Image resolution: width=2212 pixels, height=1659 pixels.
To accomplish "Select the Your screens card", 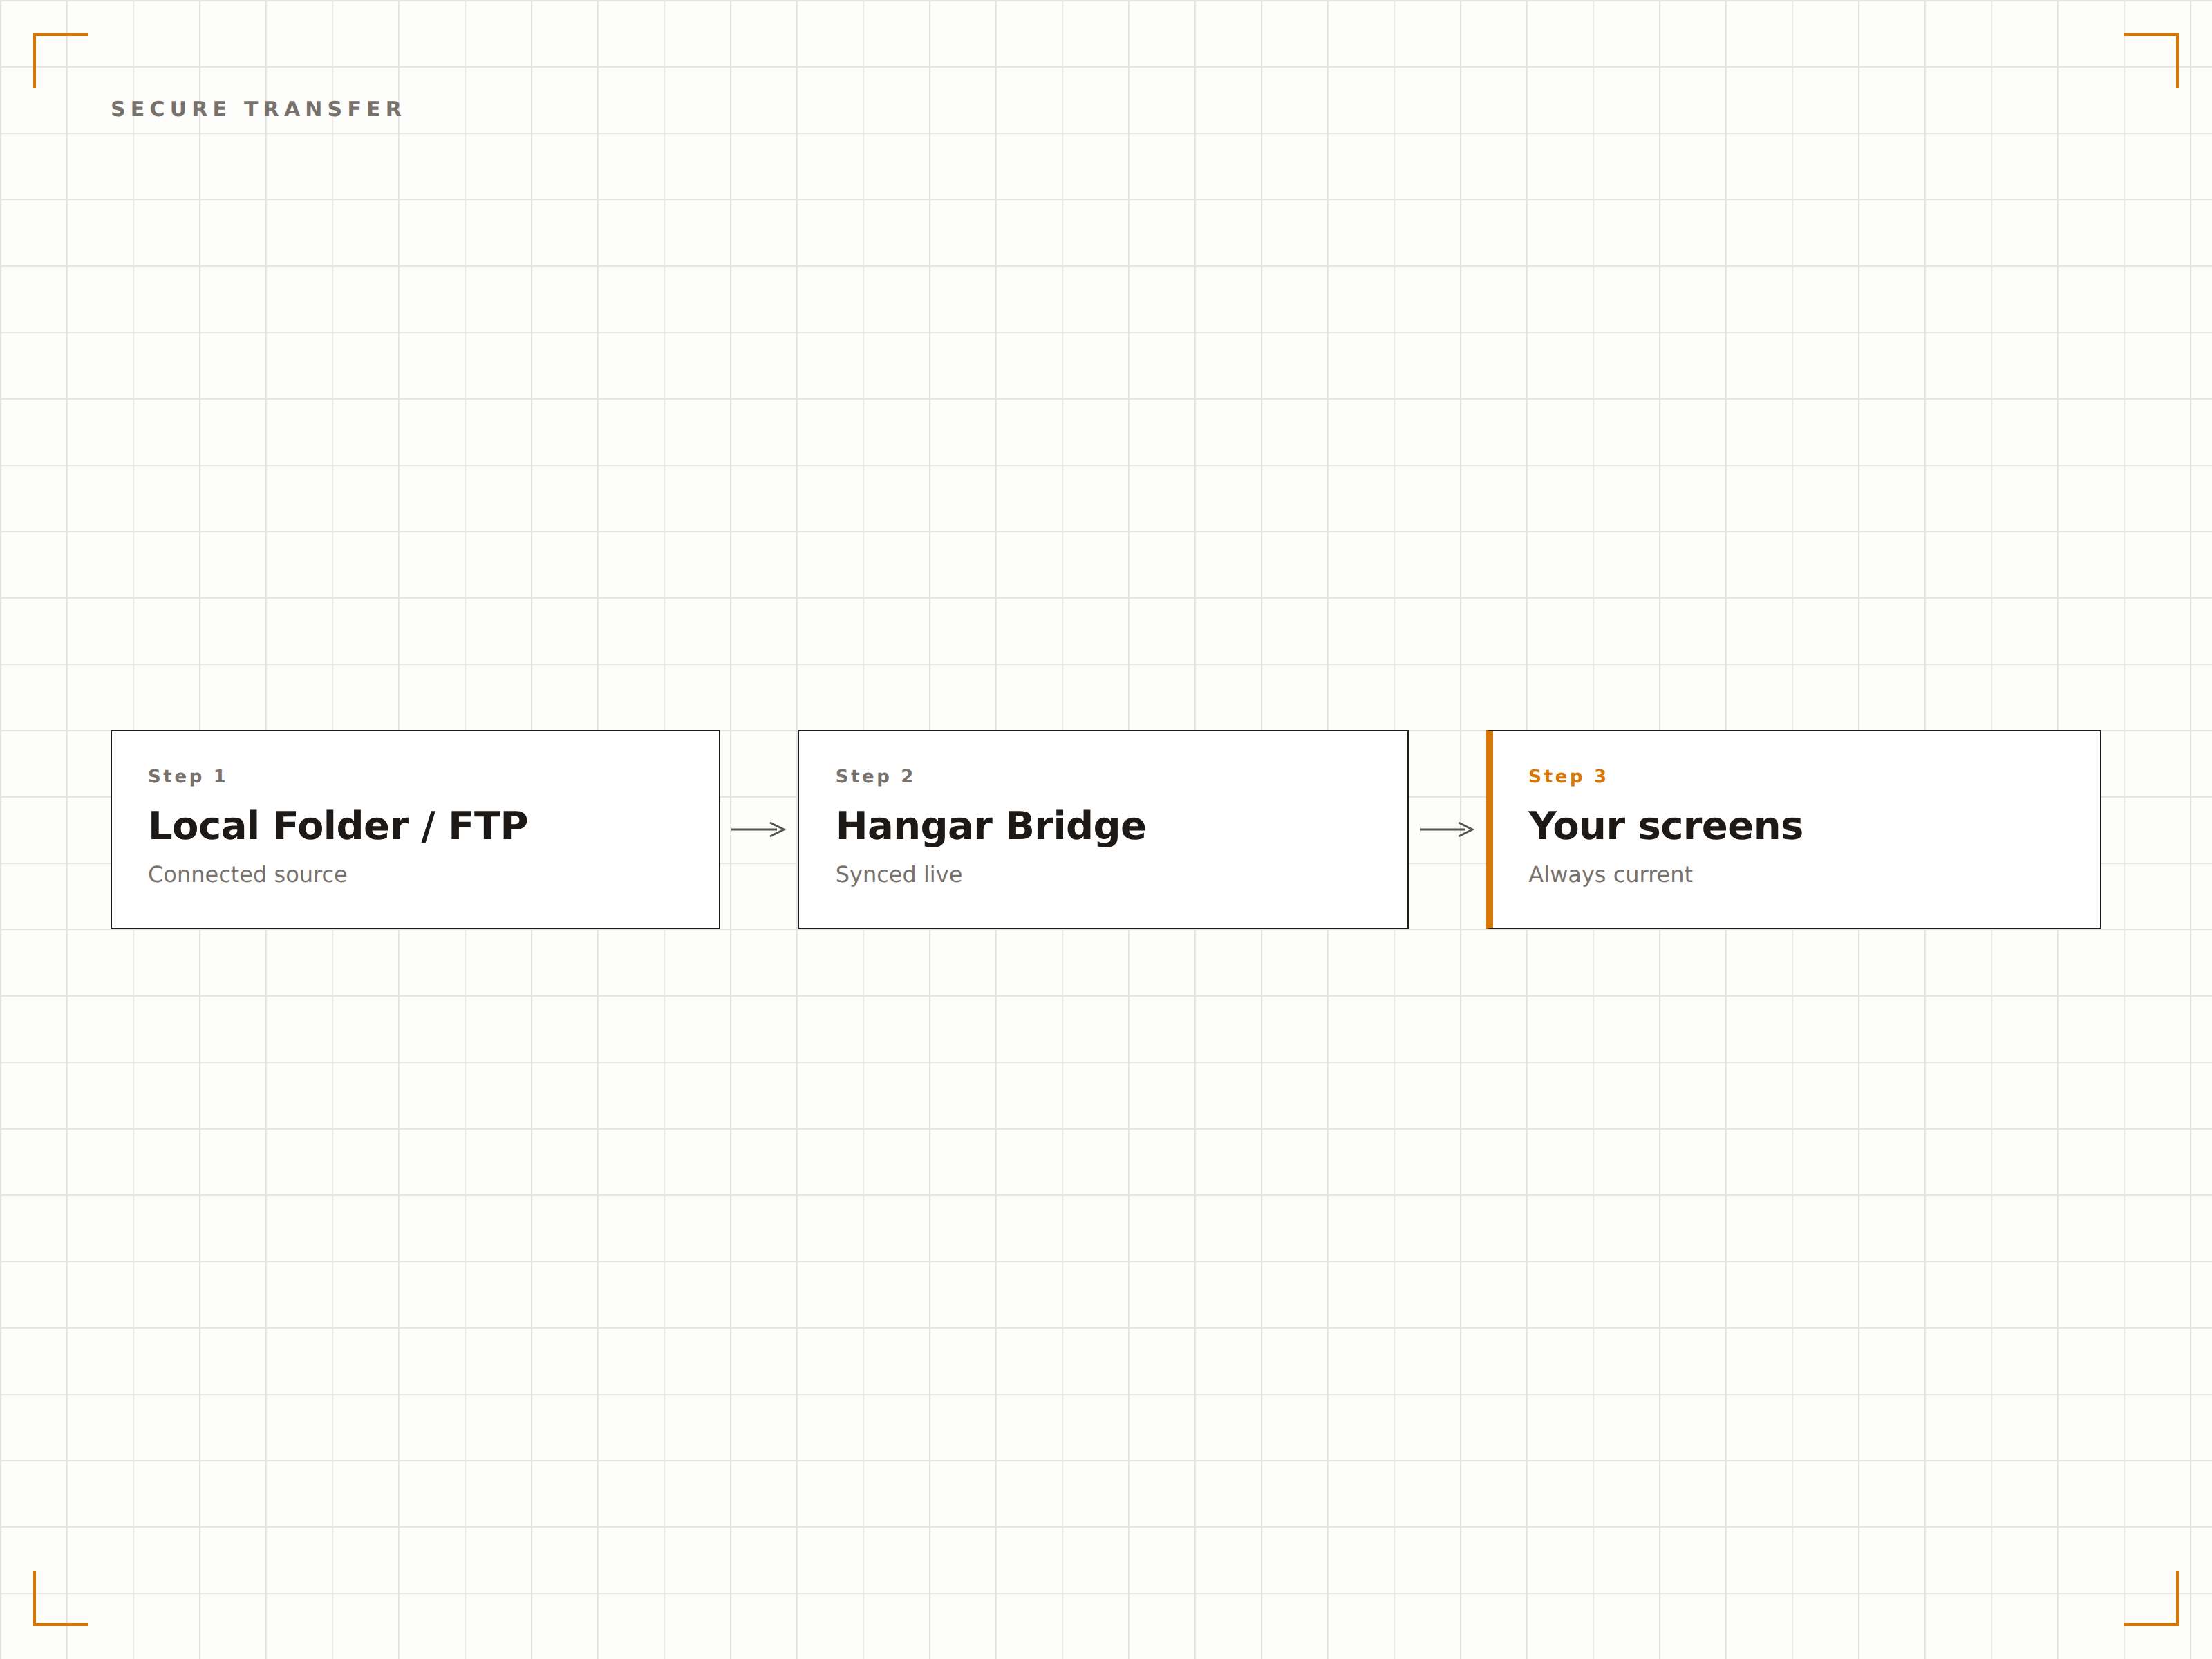I will click(1794, 829).
